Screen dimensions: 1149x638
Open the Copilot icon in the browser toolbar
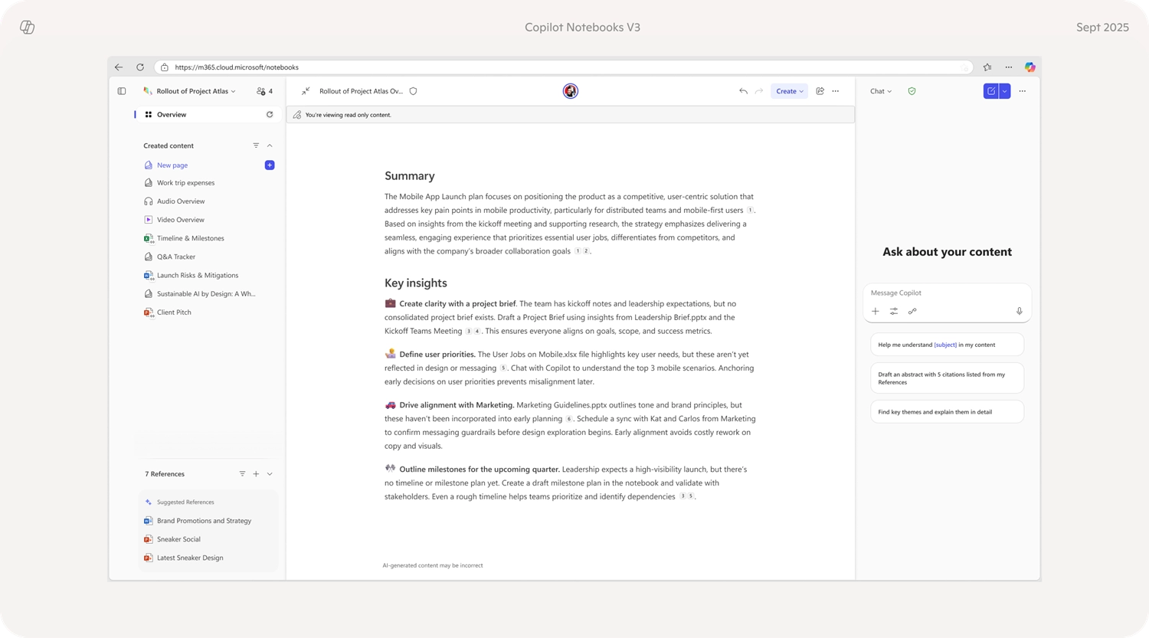[x=1030, y=67]
